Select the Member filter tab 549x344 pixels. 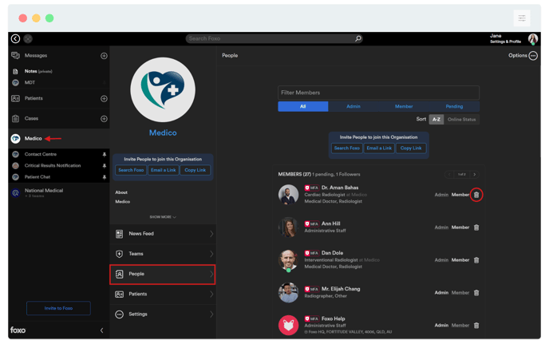click(404, 106)
